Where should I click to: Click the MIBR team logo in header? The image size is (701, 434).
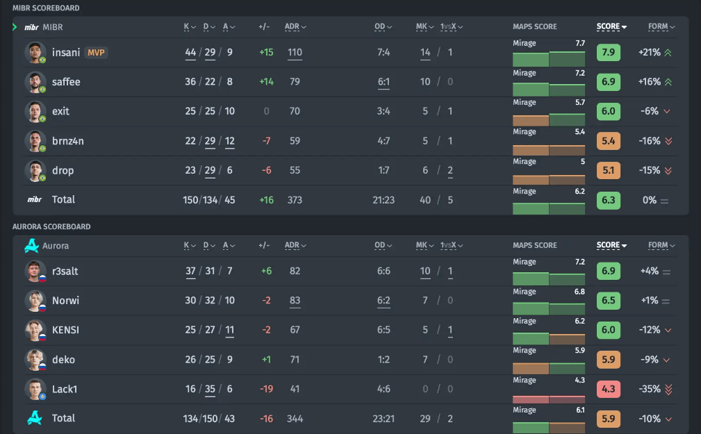32,27
